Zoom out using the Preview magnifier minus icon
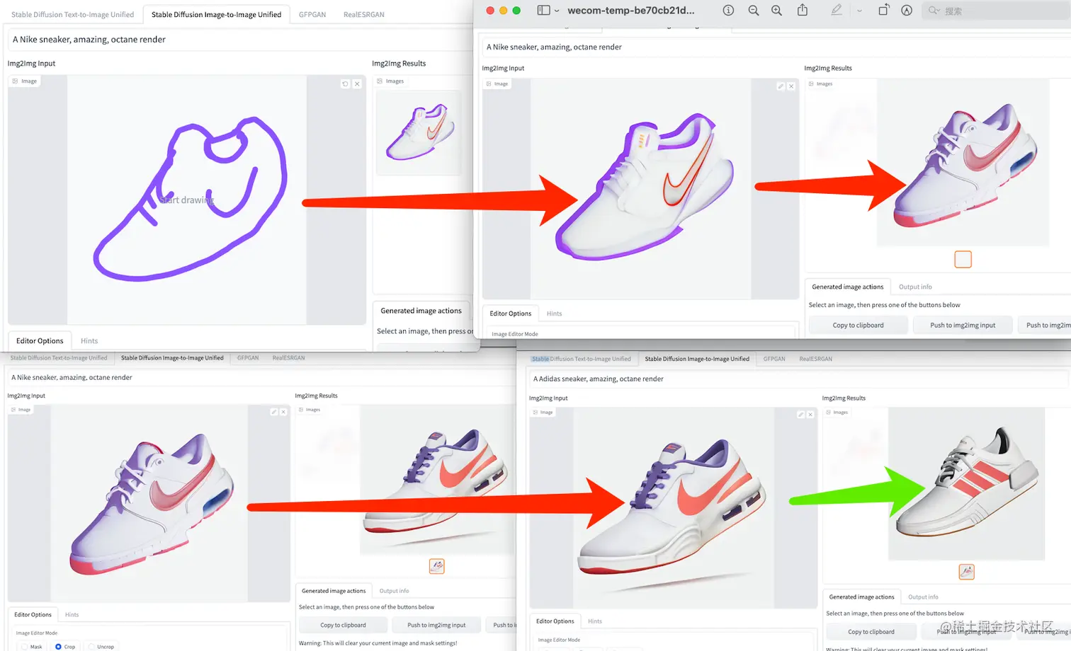Image resolution: width=1071 pixels, height=651 pixels. click(754, 11)
